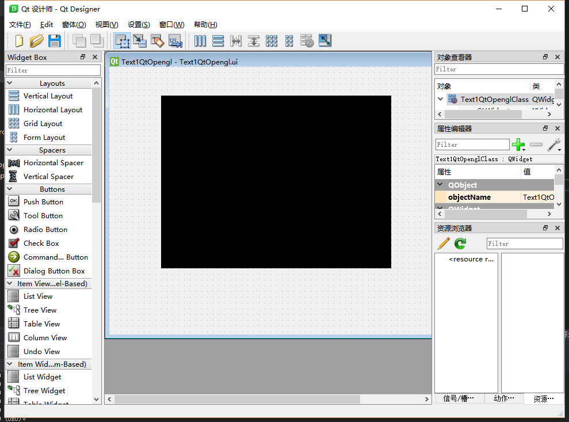Click the Adjust Size toolbar icon

[x=325, y=41]
